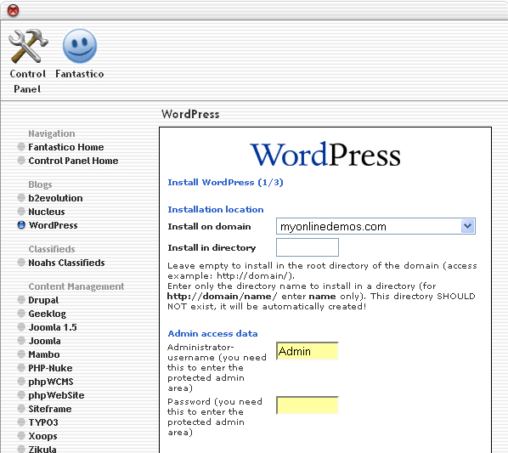Click the gray bullet beside PHP-Nuke
The height and width of the screenshot is (453, 508).
(21, 368)
